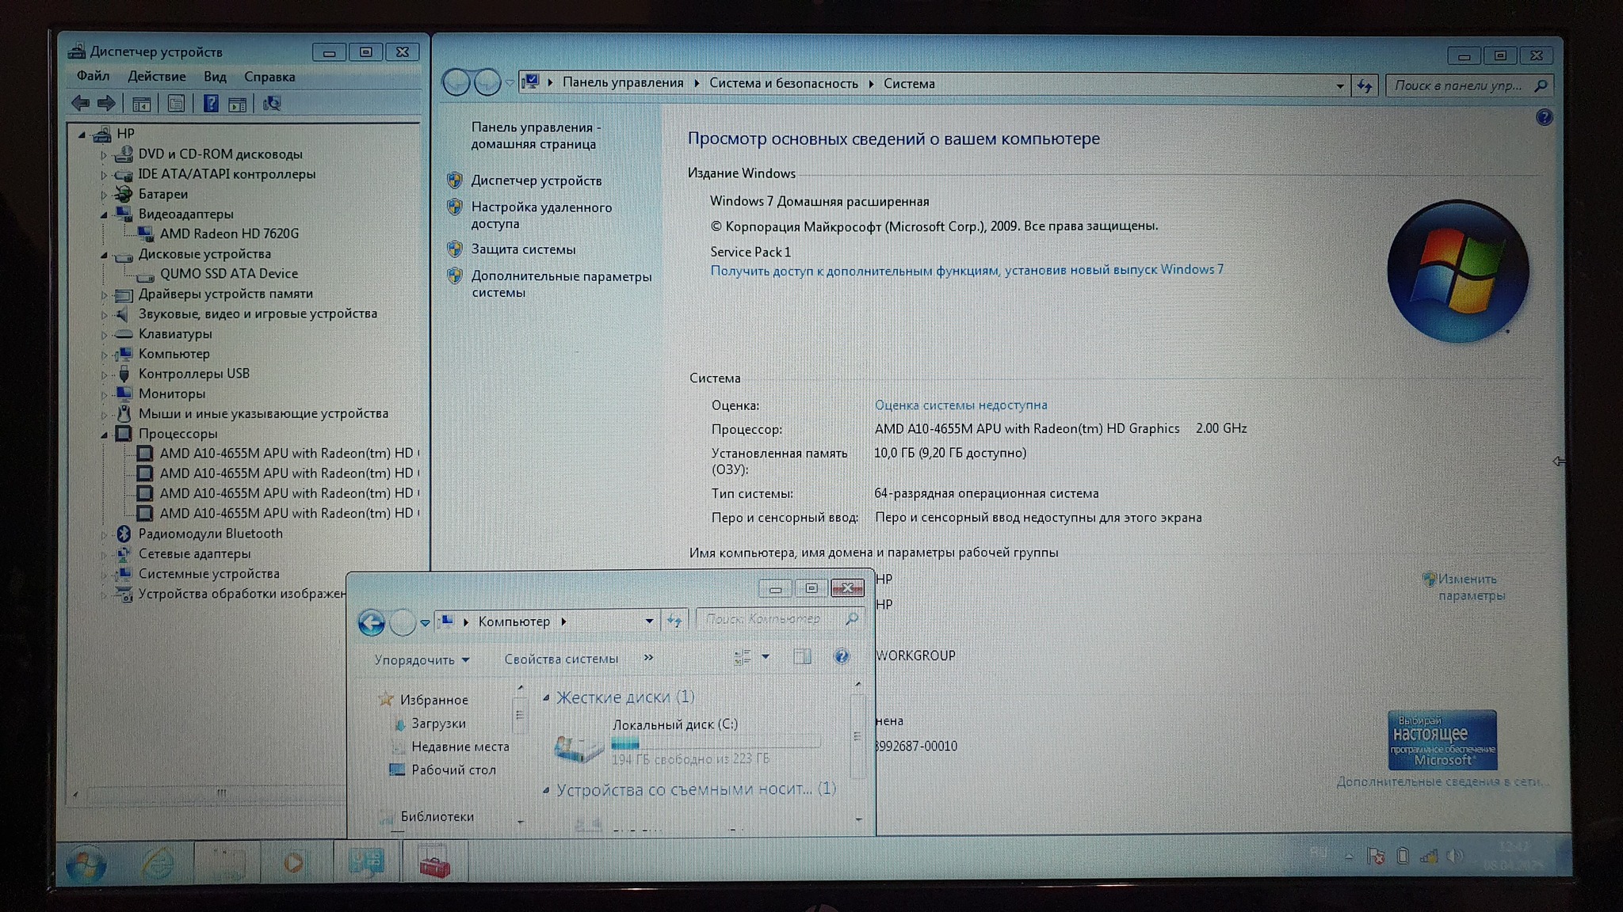Image resolution: width=1623 pixels, height=912 pixels.
Task: Open Windows Media Player from taskbar
Action: coord(293,862)
